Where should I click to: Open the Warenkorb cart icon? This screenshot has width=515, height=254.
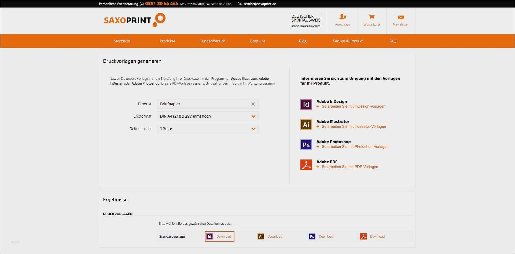pos(371,17)
